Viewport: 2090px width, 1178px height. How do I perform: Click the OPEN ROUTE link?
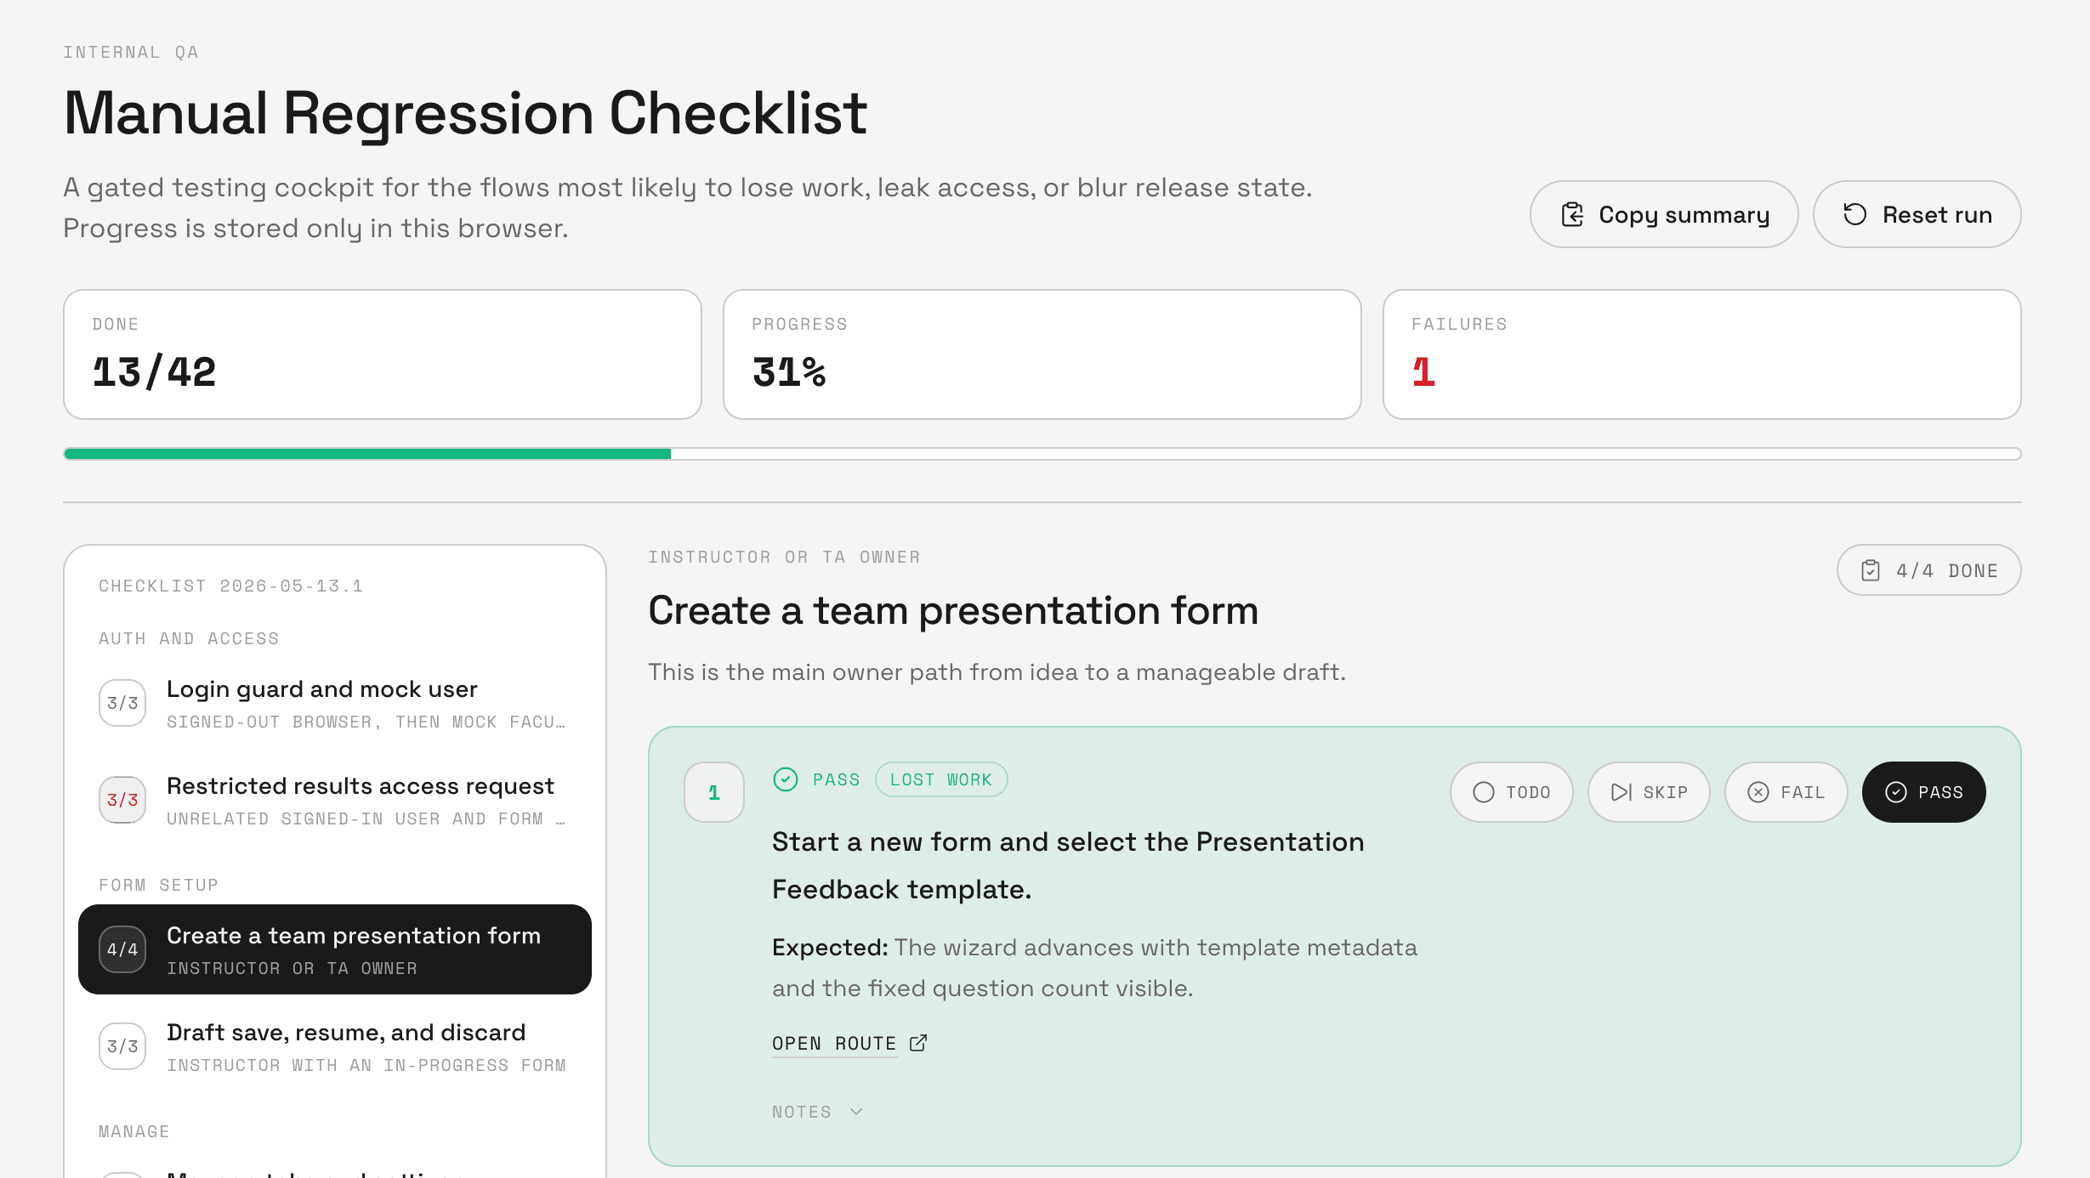pyautogui.click(x=833, y=1043)
